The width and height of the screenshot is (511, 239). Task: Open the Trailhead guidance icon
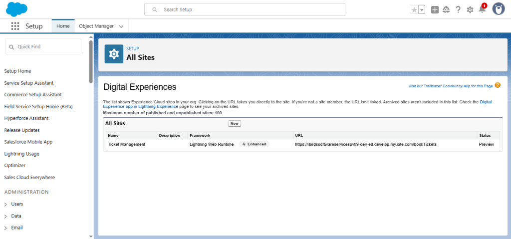pyautogui.click(x=446, y=9)
